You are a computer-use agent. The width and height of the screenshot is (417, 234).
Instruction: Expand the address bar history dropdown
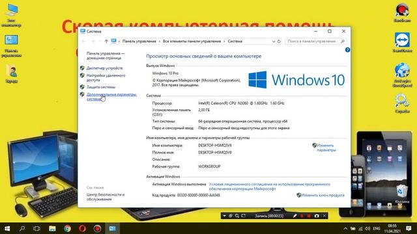[x=274, y=42]
